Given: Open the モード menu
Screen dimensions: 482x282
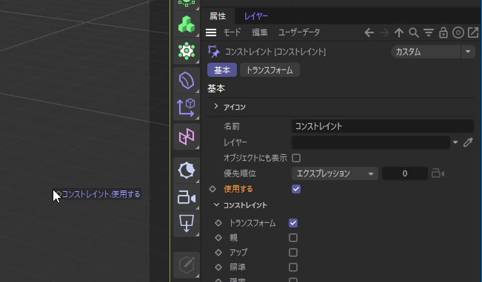Looking at the screenshot, I should pyautogui.click(x=232, y=32).
